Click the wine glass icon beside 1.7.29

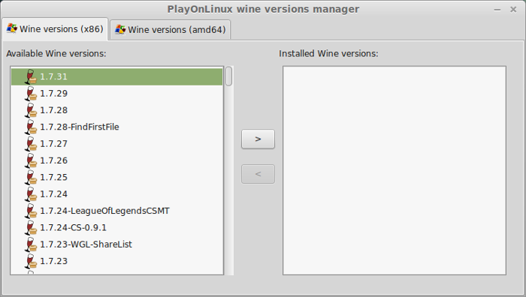(31, 94)
